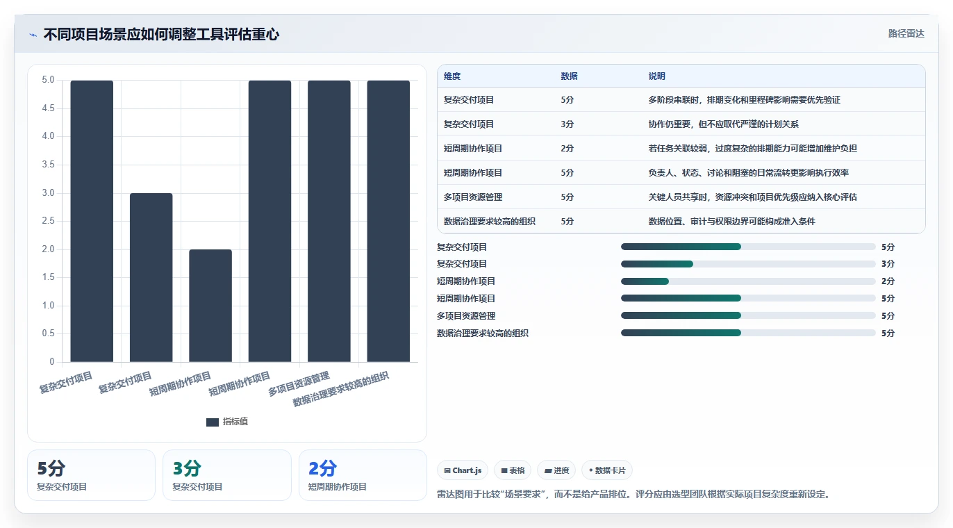The height and width of the screenshot is (528, 953).
Task: Click the 多项目资源管理 x-axis label
Action: [299, 384]
